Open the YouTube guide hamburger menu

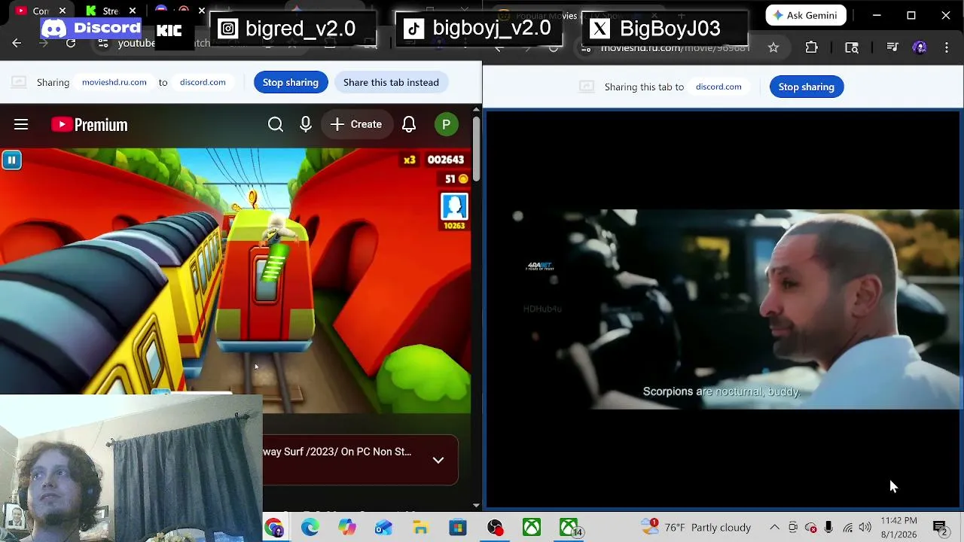point(21,124)
